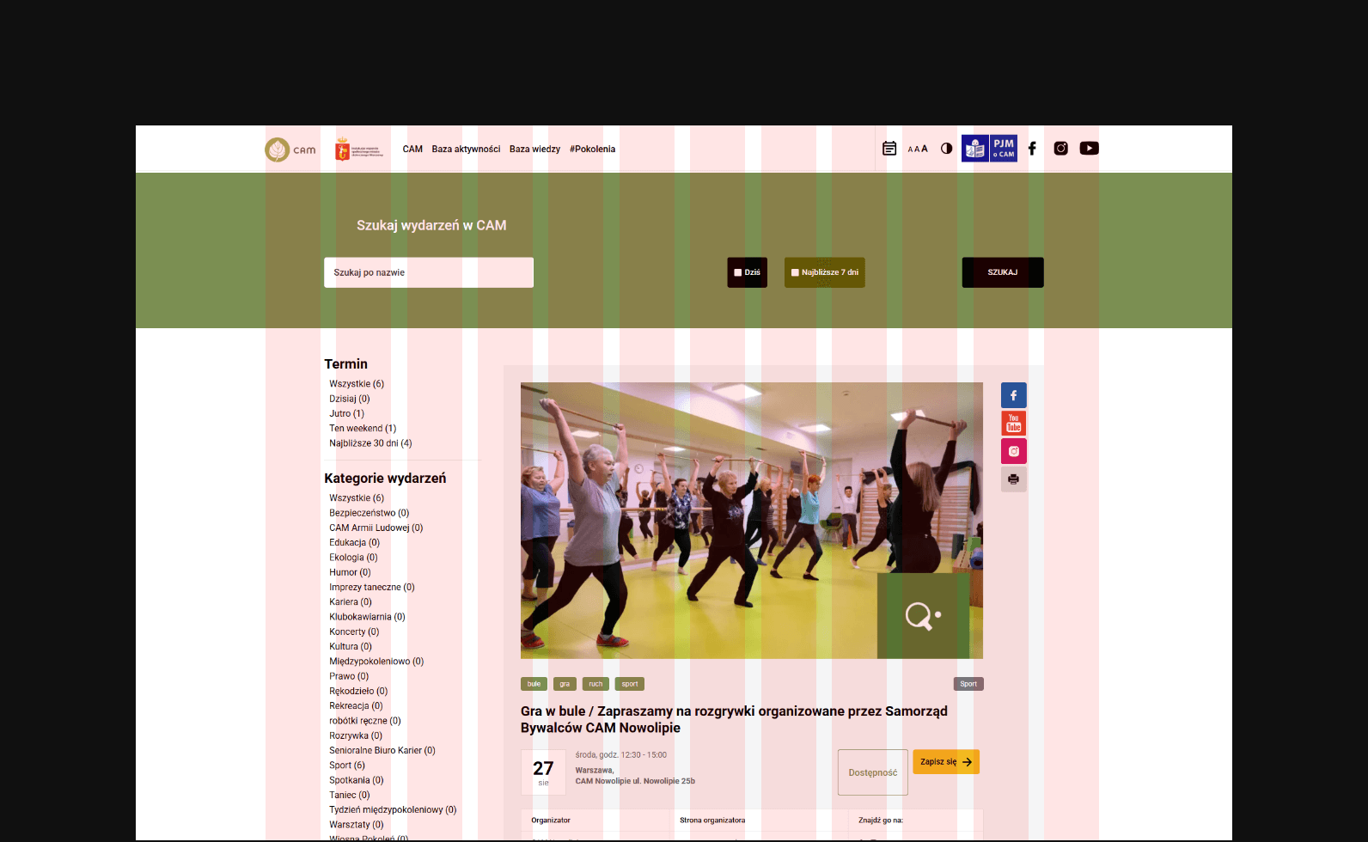Enable the Najbliższe 7 dni filter
The image size is (1368, 842).
click(x=795, y=272)
